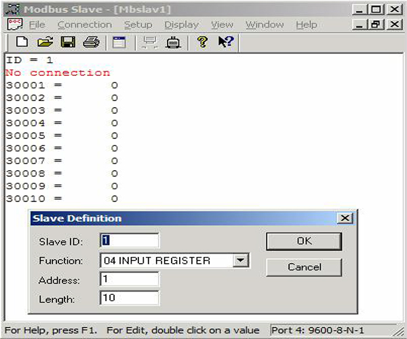This screenshot has width=407, height=339.
Task: Open the Display menu
Action: coord(181,24)
